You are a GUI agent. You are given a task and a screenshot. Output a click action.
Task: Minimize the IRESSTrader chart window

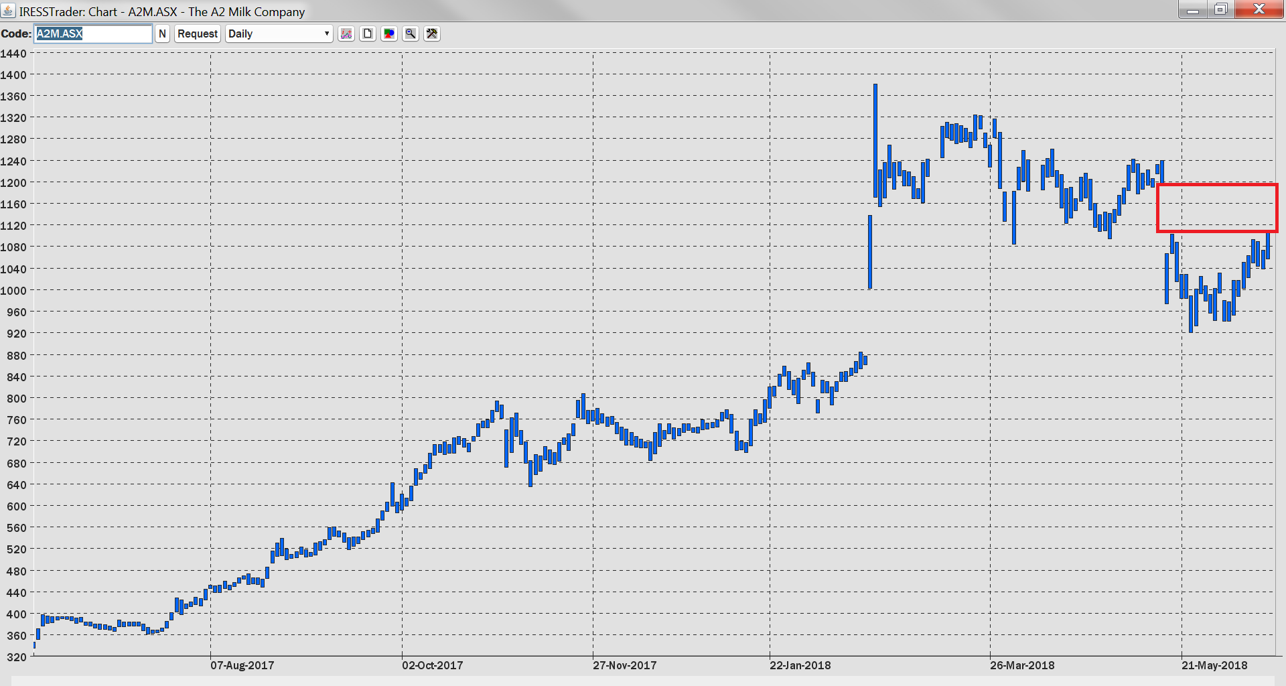pyautogui.click(x=1193, y=9)
